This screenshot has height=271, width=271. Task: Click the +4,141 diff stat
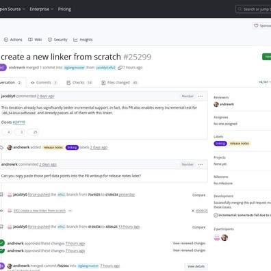[x=263, y=82]
